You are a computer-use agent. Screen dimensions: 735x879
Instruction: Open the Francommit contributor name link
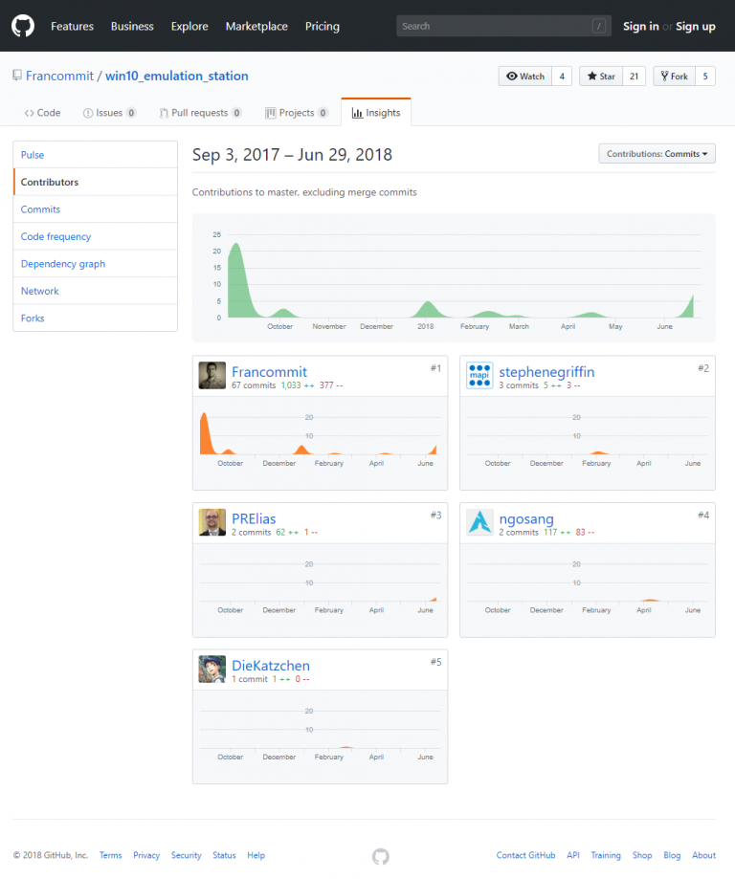(269, 372)
